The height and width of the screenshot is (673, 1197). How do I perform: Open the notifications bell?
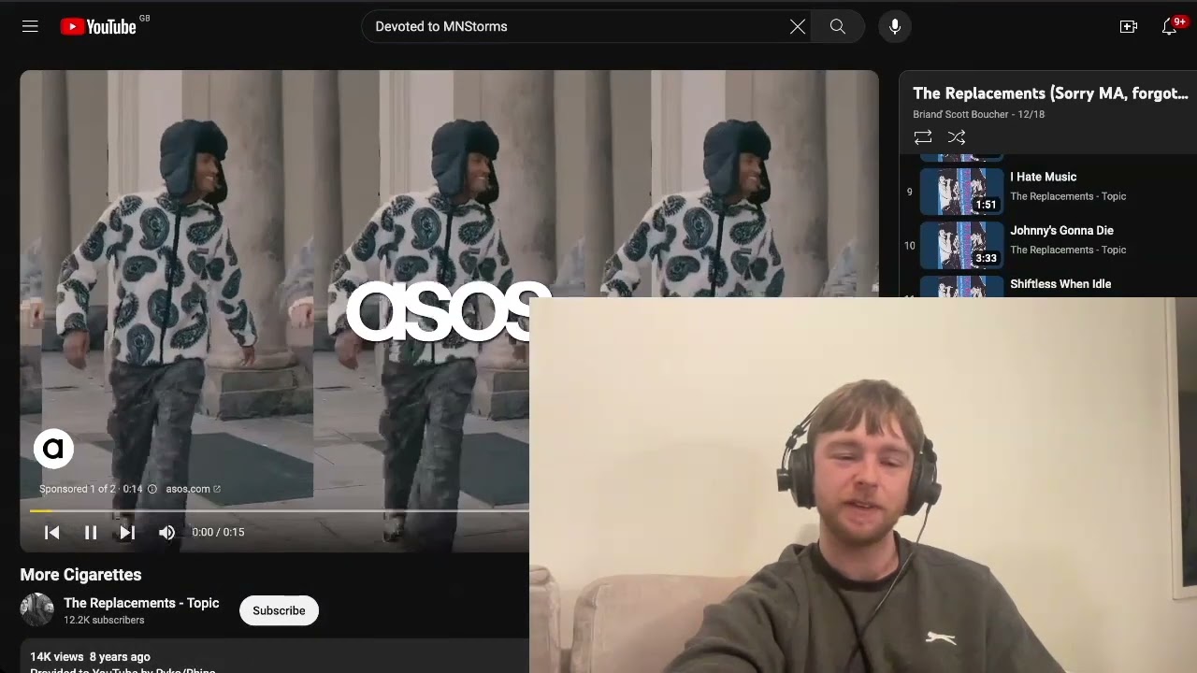click(1169, 27)
